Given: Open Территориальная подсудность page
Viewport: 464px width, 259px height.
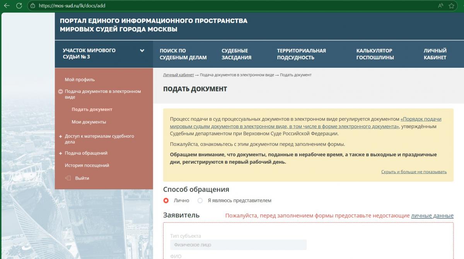Looking at the screenshot, I should 301,54.
